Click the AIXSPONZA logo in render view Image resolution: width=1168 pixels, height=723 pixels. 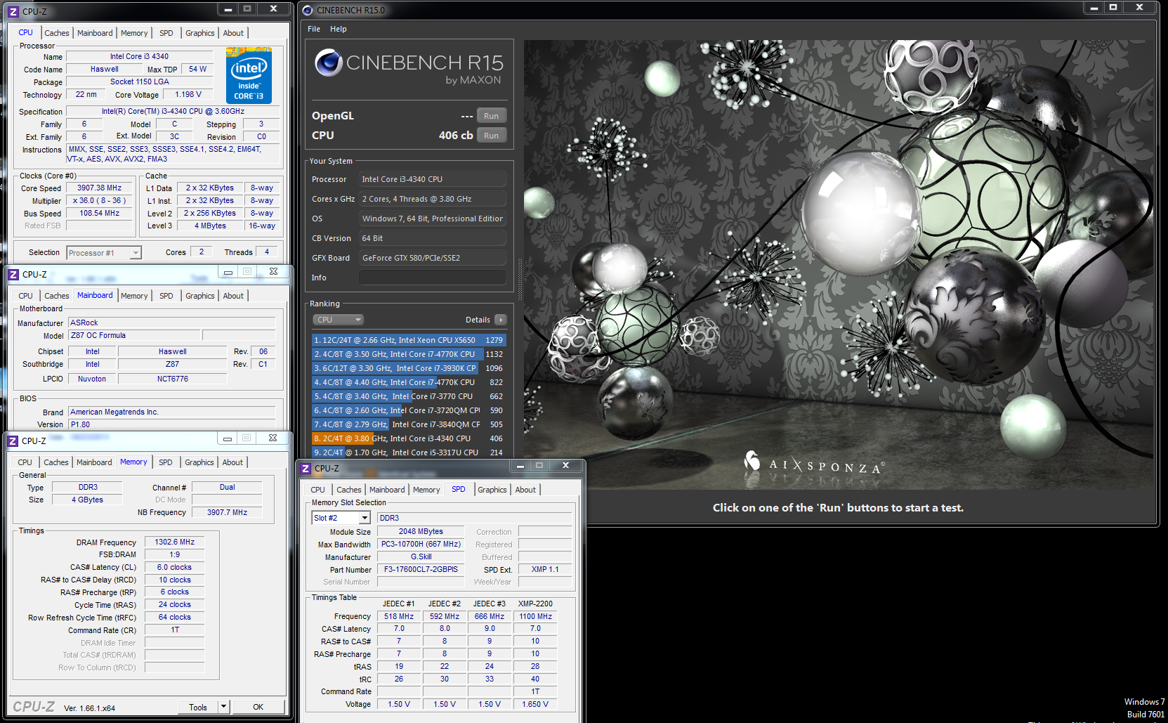[813, 464]
